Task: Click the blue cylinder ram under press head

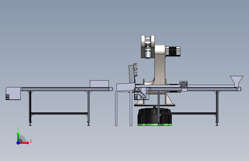Action: 148,54
